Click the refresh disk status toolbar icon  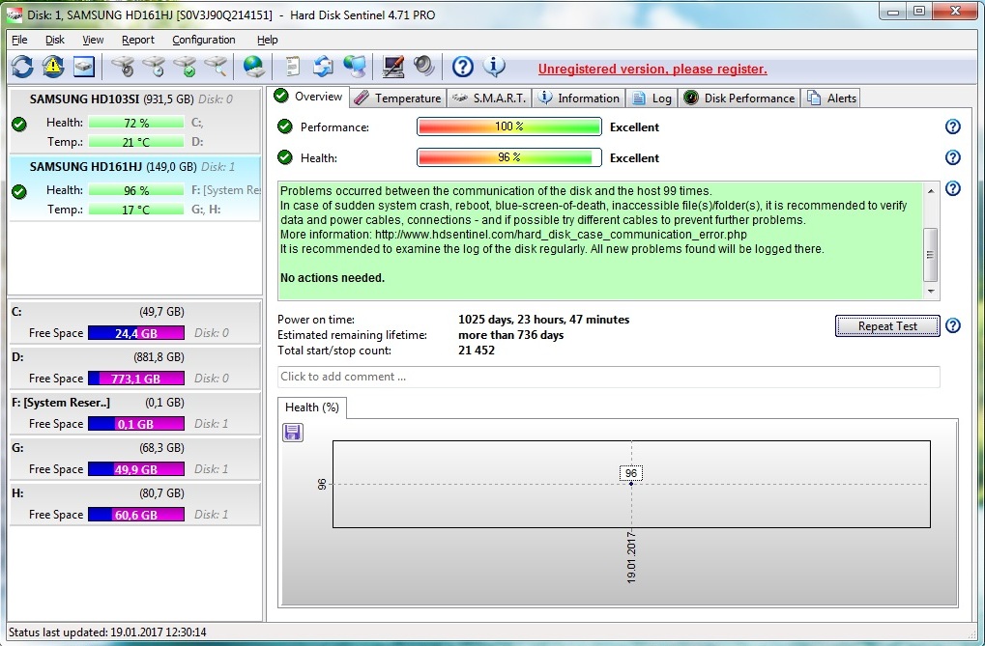pos(21,67)
